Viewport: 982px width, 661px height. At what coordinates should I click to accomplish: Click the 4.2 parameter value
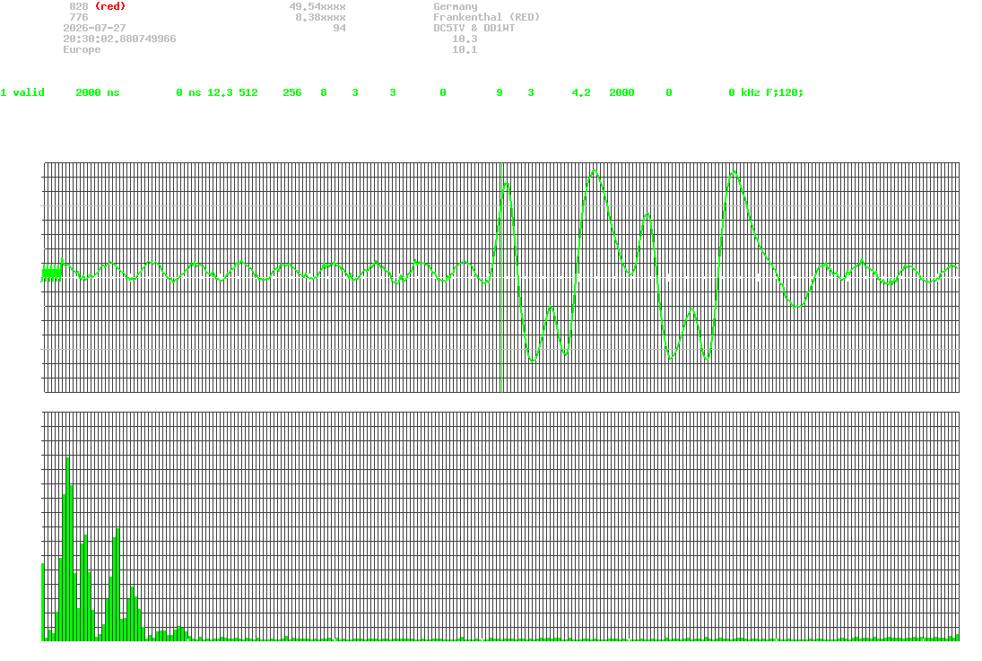pyautogui.click(x=581, y=92)
